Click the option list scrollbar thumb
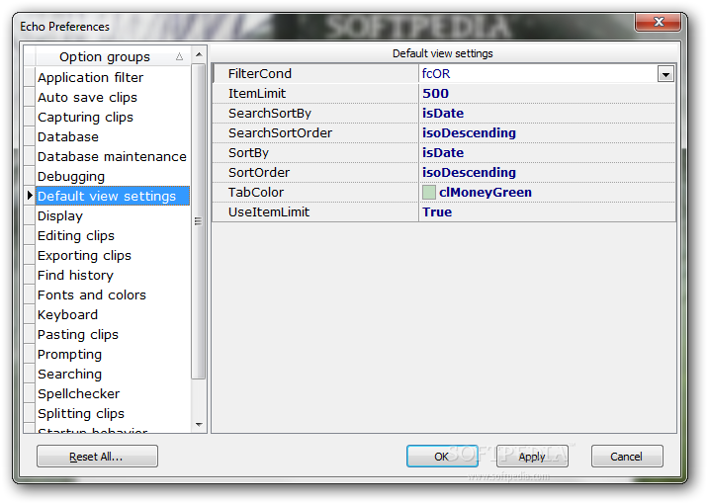This screenshot has height=504, width=708. [199, 221]
